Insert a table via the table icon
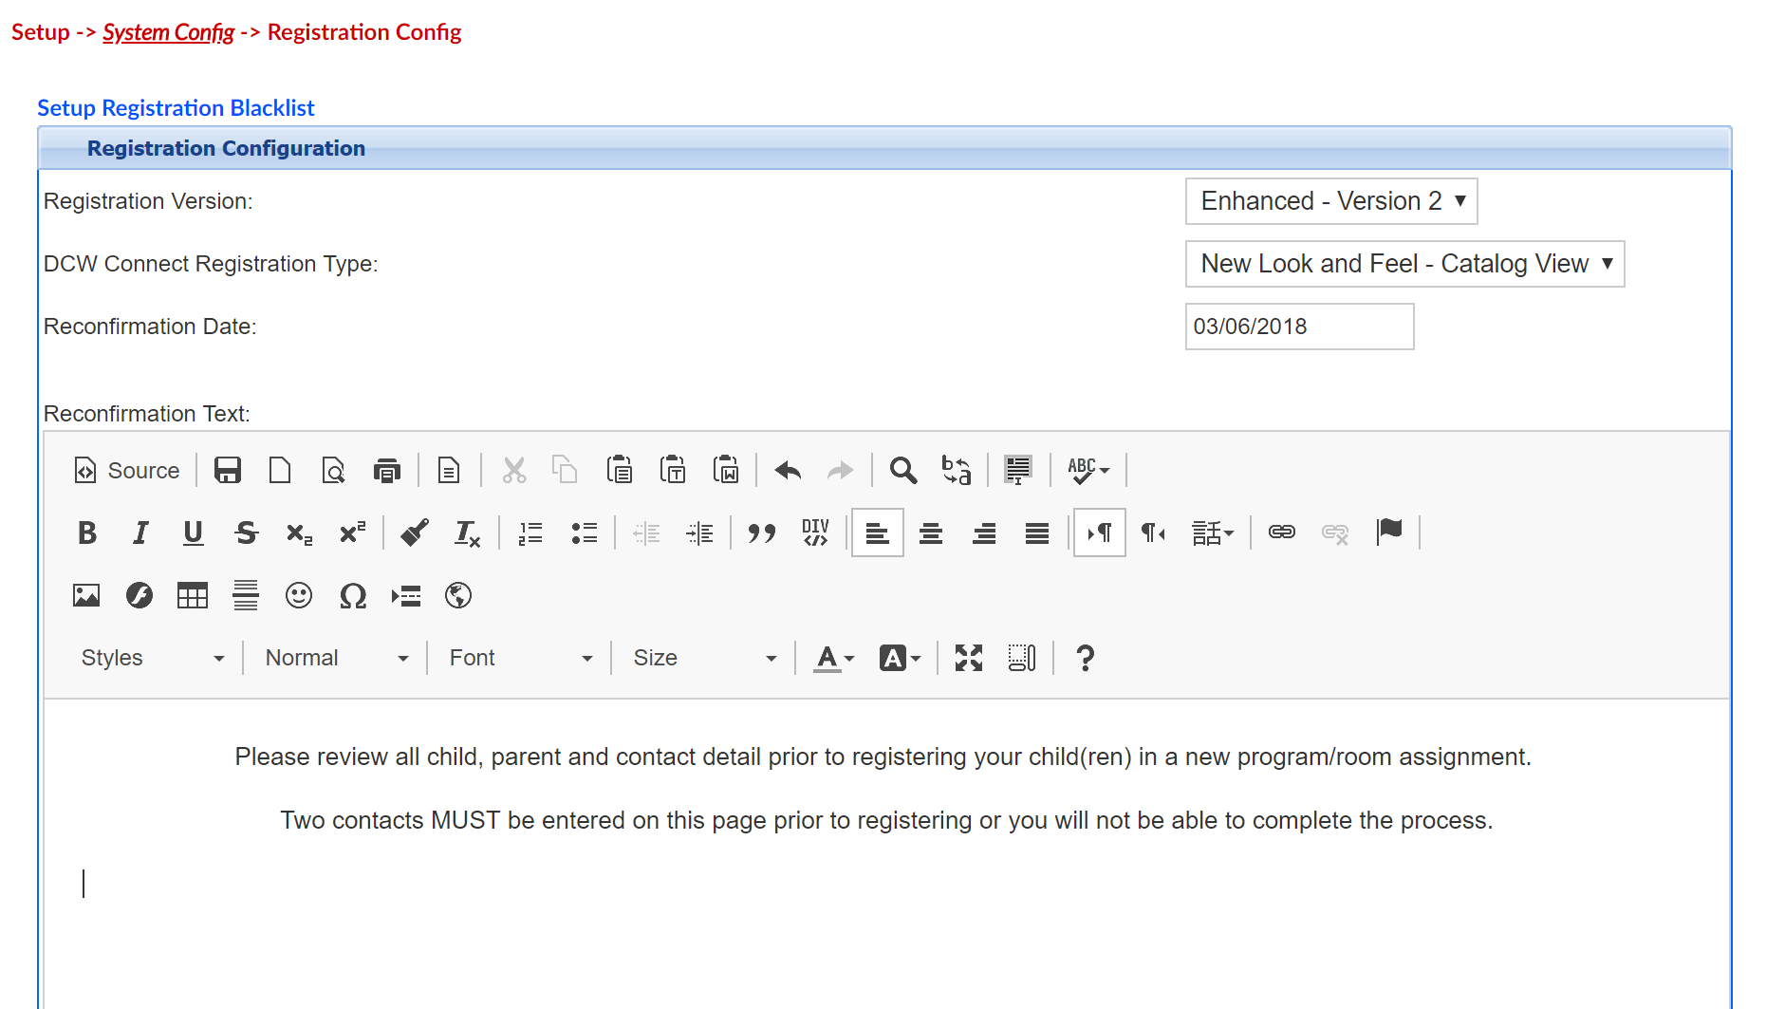The height and width of the screenshot is (1009, 1766). [193, 595]
